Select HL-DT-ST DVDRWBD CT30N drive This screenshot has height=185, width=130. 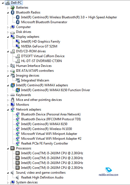click(x=41, y=61)
